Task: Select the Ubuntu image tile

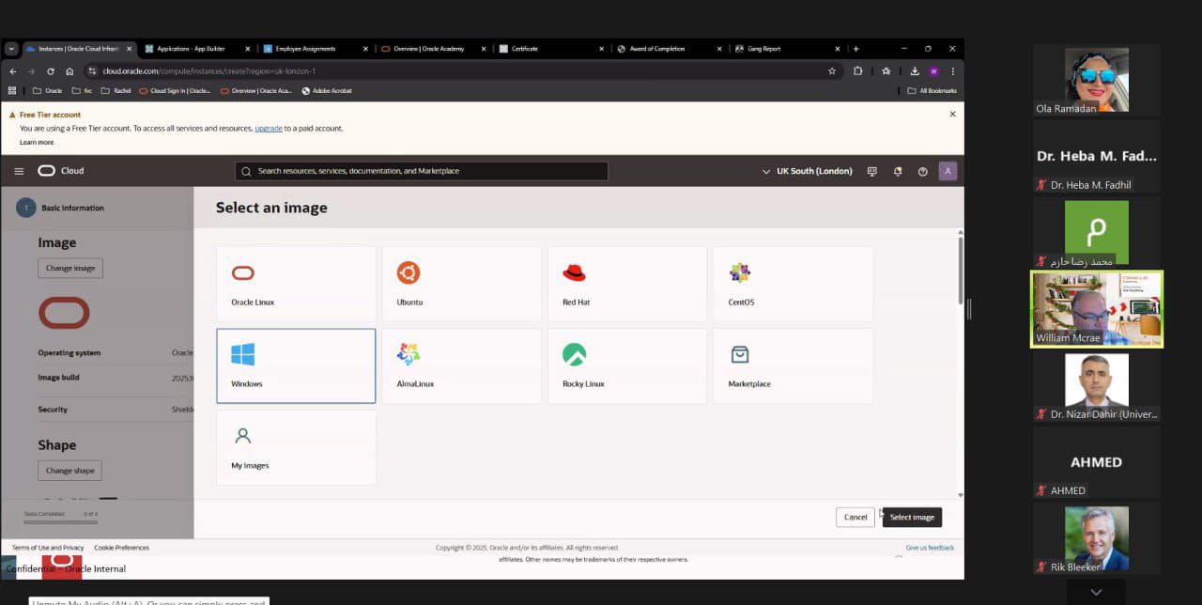Action: coord(461,284)
